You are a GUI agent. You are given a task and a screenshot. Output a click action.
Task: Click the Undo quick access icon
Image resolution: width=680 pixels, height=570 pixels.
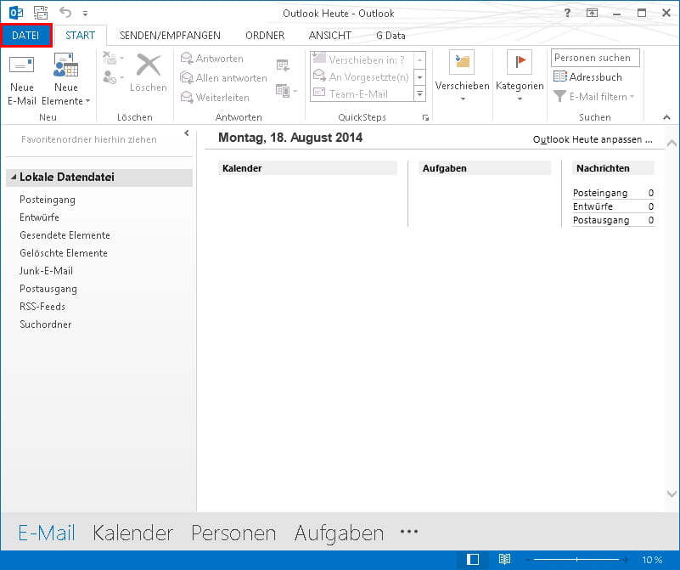pos(65,13)
